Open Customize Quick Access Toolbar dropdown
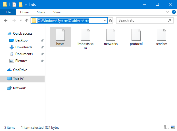Image resolution: width=177 pixels, height=131 pixels. coord(26,5)
